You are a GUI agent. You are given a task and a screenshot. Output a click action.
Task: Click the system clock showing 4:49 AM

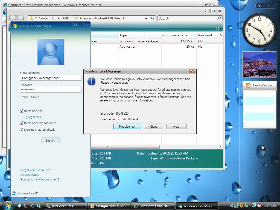click(270, 206)
